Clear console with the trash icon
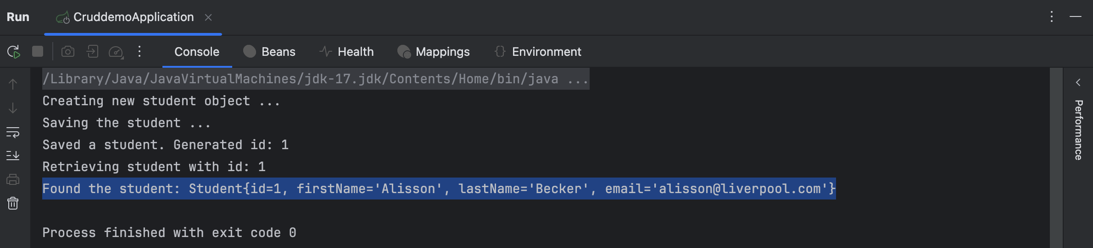Image resolution: width=1093 pixels, height=248 pixels. (13, 203)
